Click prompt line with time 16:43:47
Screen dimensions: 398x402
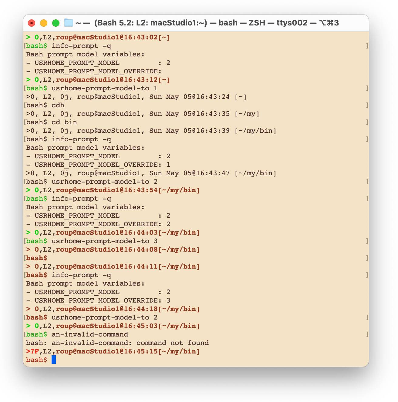pos(151,173)
